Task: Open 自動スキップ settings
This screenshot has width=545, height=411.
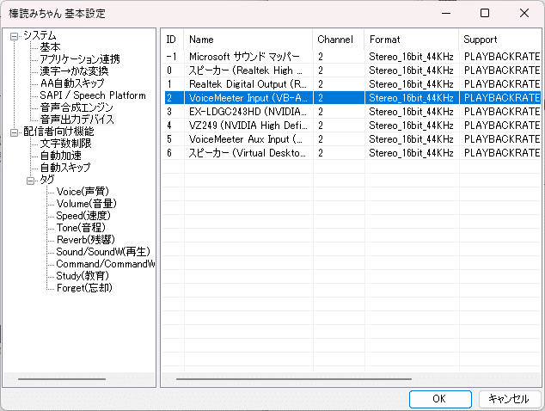Action: click(x=65, y=168)
